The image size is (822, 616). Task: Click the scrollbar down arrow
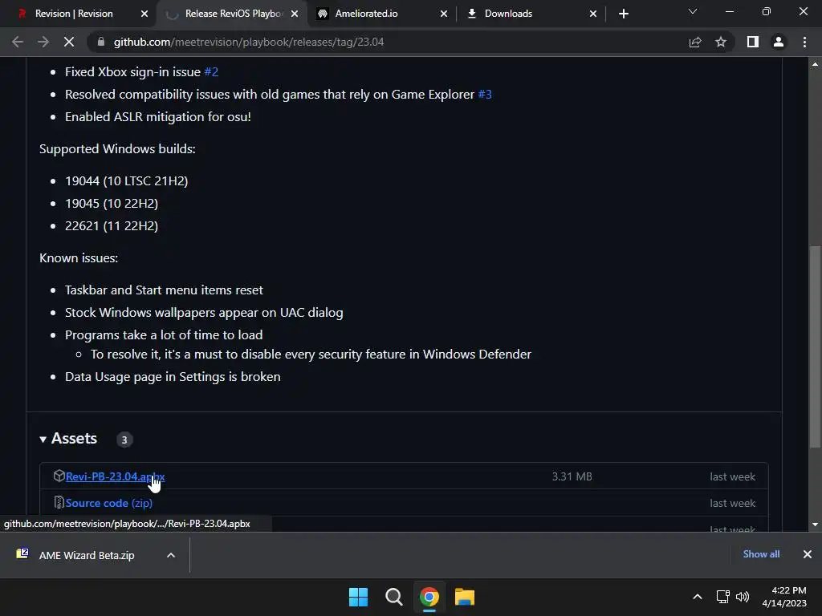tap(815, 525)
